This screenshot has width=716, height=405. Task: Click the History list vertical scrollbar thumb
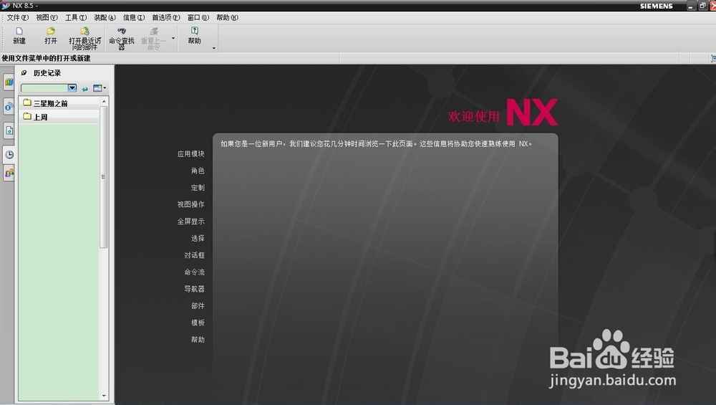pyautogui.click(x=104, y=177)
